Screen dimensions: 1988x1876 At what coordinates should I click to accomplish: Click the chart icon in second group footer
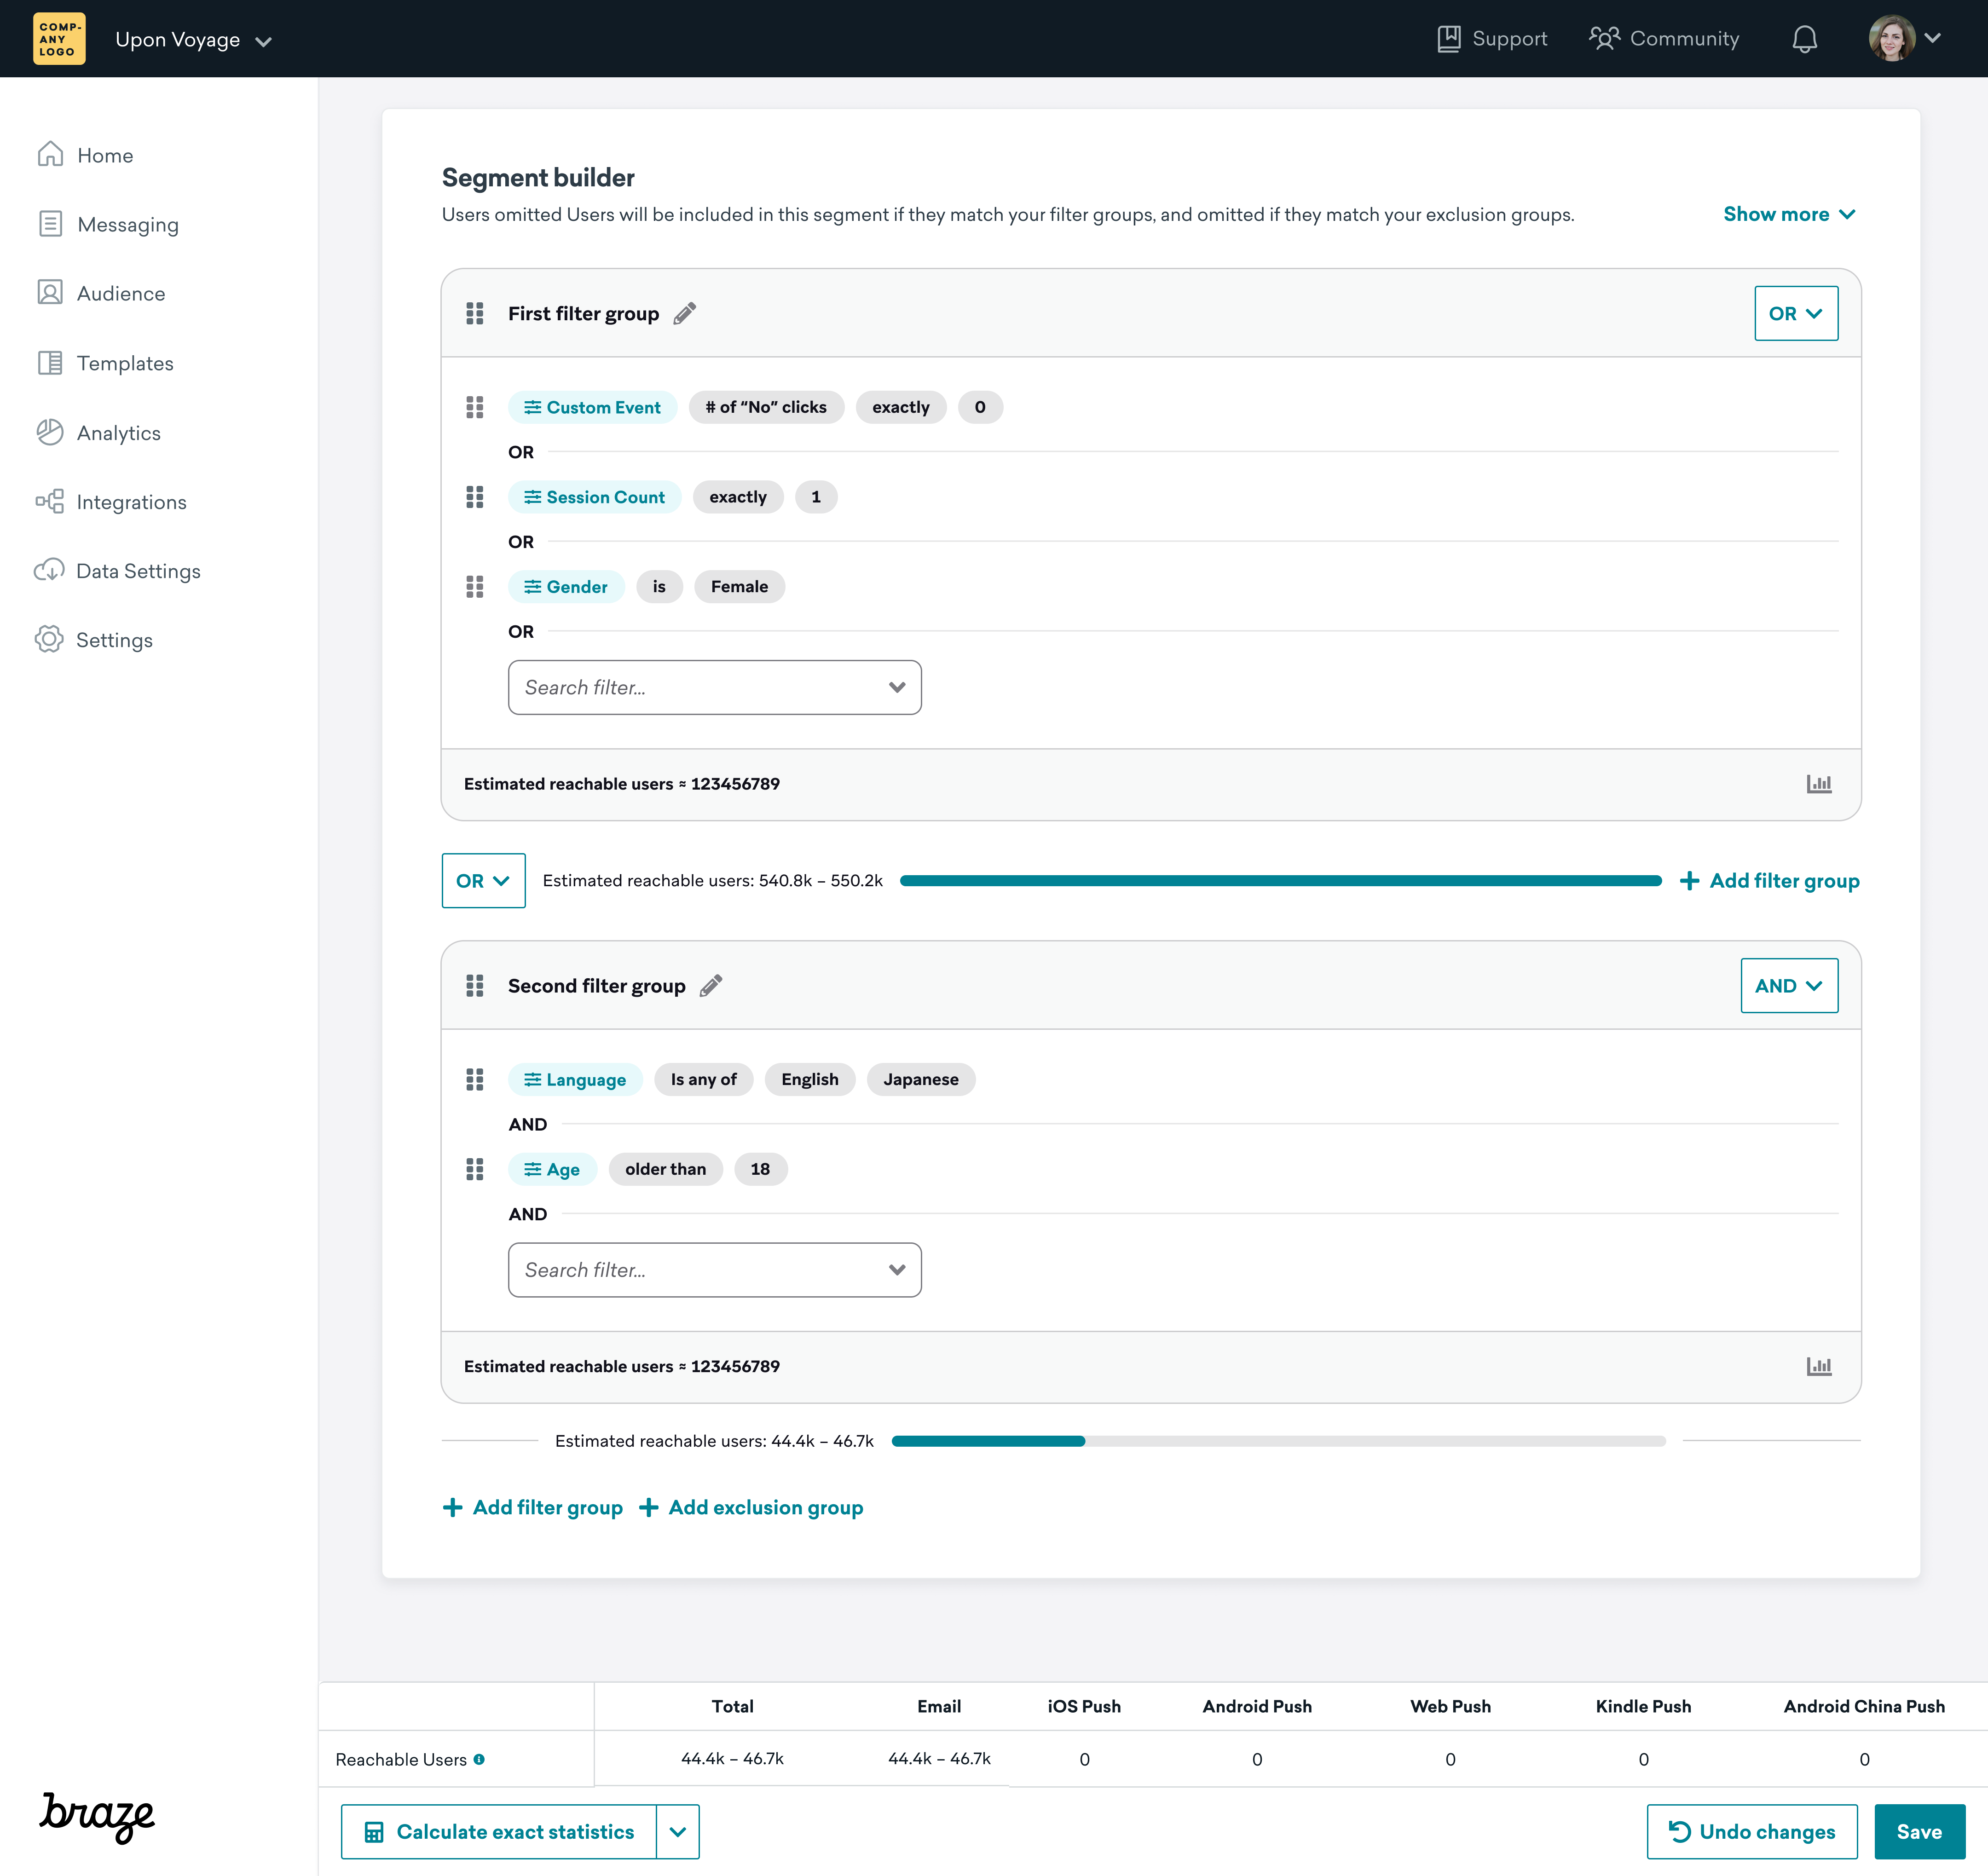[x=1818, y=1366]
